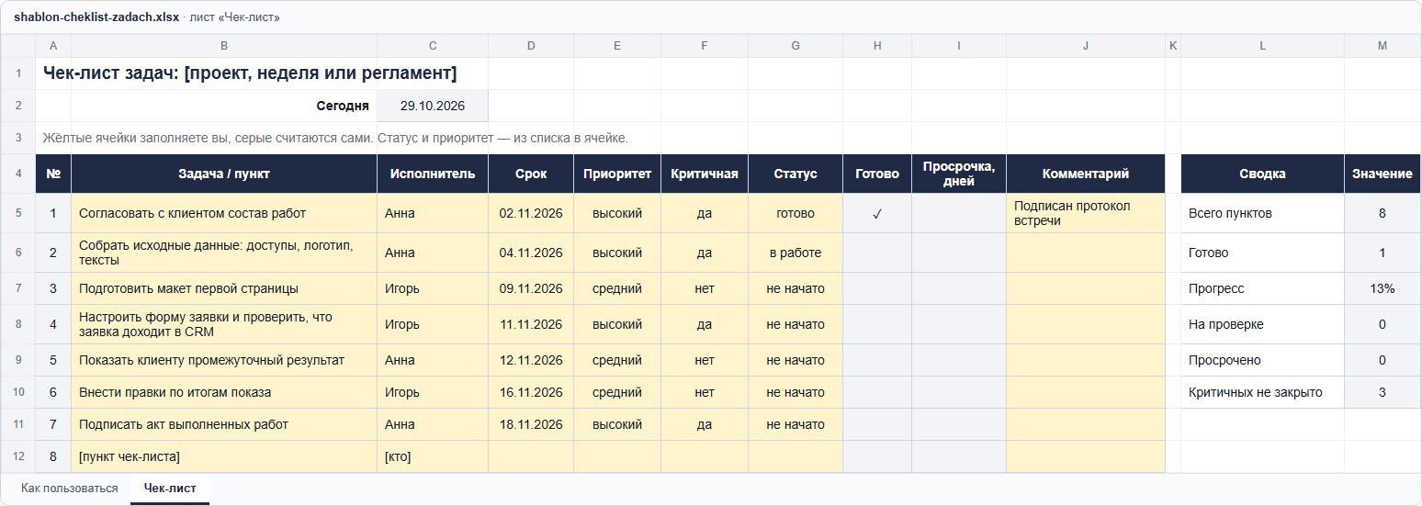
Task: Click task «Настроить форму заявки и проверить»
Action: point(224,324)
